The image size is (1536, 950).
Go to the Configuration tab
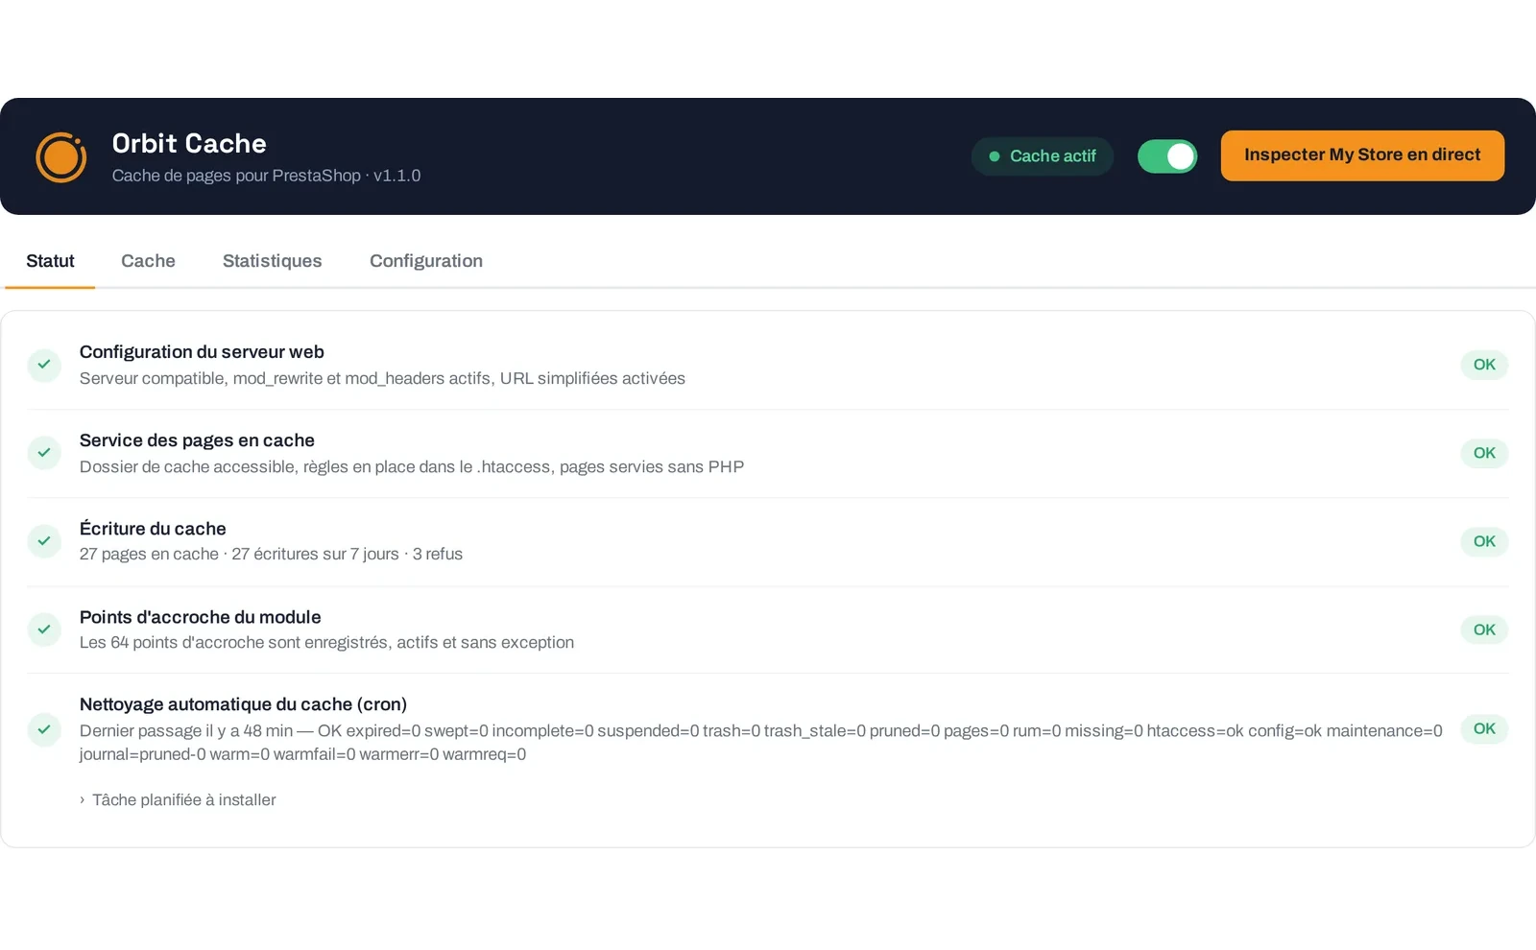pyautogui.click(x=426, y=261)
